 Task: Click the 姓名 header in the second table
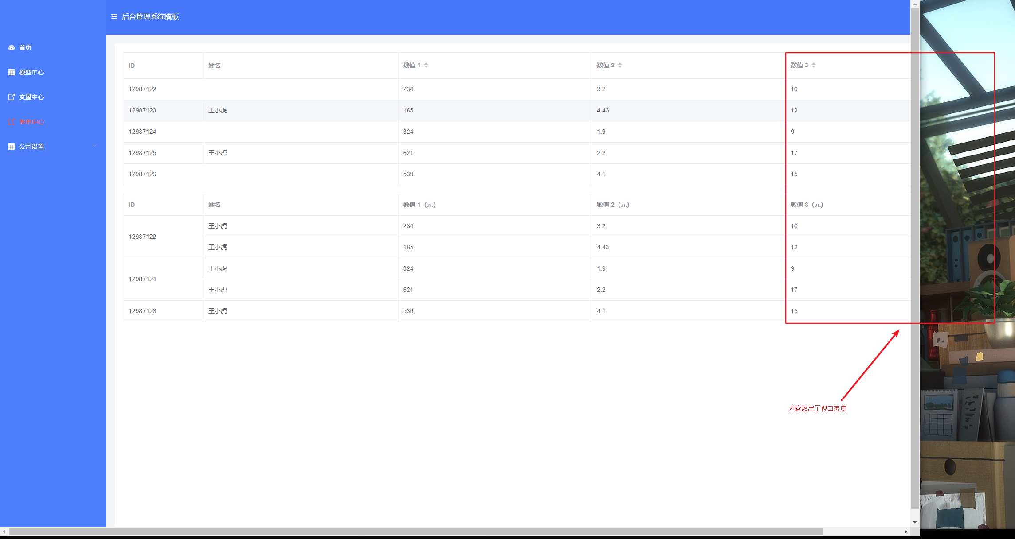click(215, 205)
